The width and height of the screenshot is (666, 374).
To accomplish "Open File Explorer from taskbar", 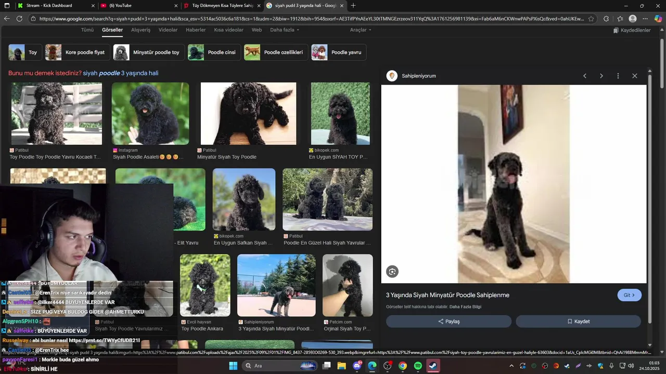I will click(342, 366).
